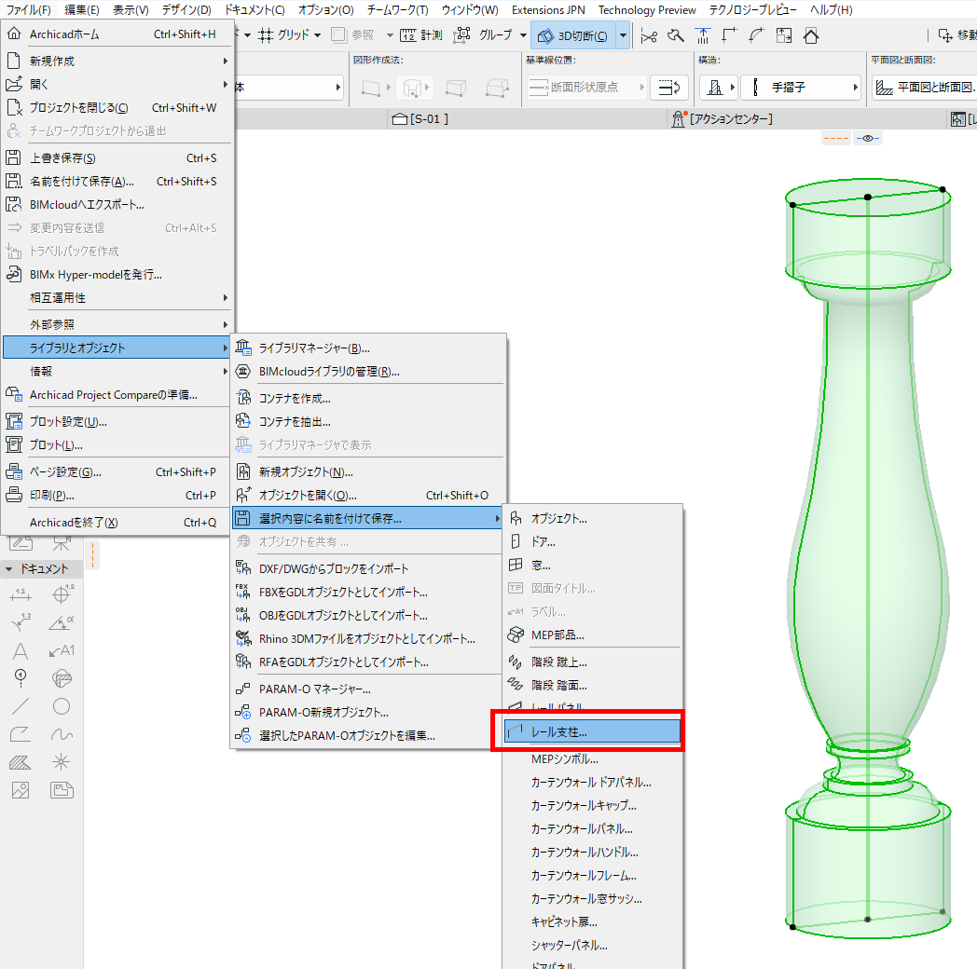
Task: Click the resize fit-to-frame icon
Action: [784, 36]
